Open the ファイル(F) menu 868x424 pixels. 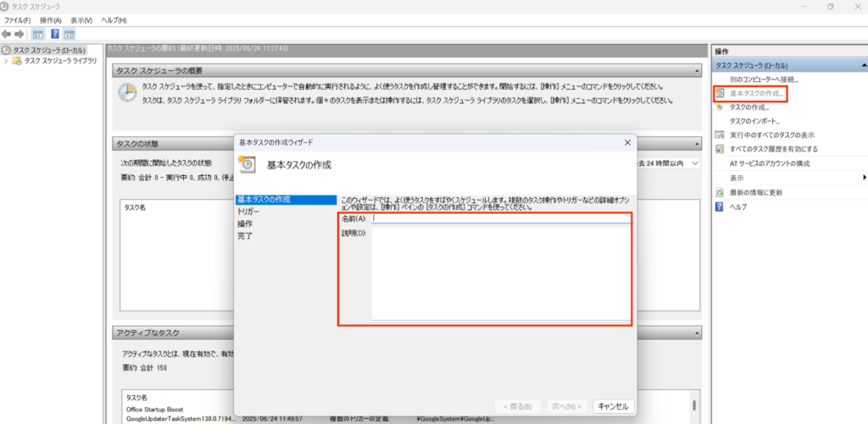[x=17, y=20]
